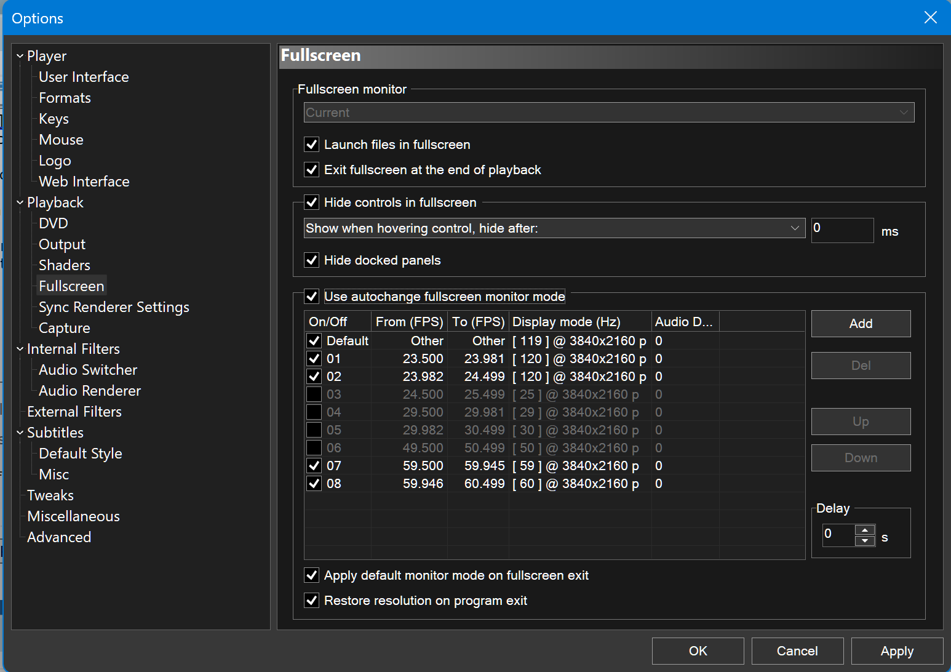Click the hide-after milliseconds input field
The image size is (951, 672).
click(x=842, y=230)
